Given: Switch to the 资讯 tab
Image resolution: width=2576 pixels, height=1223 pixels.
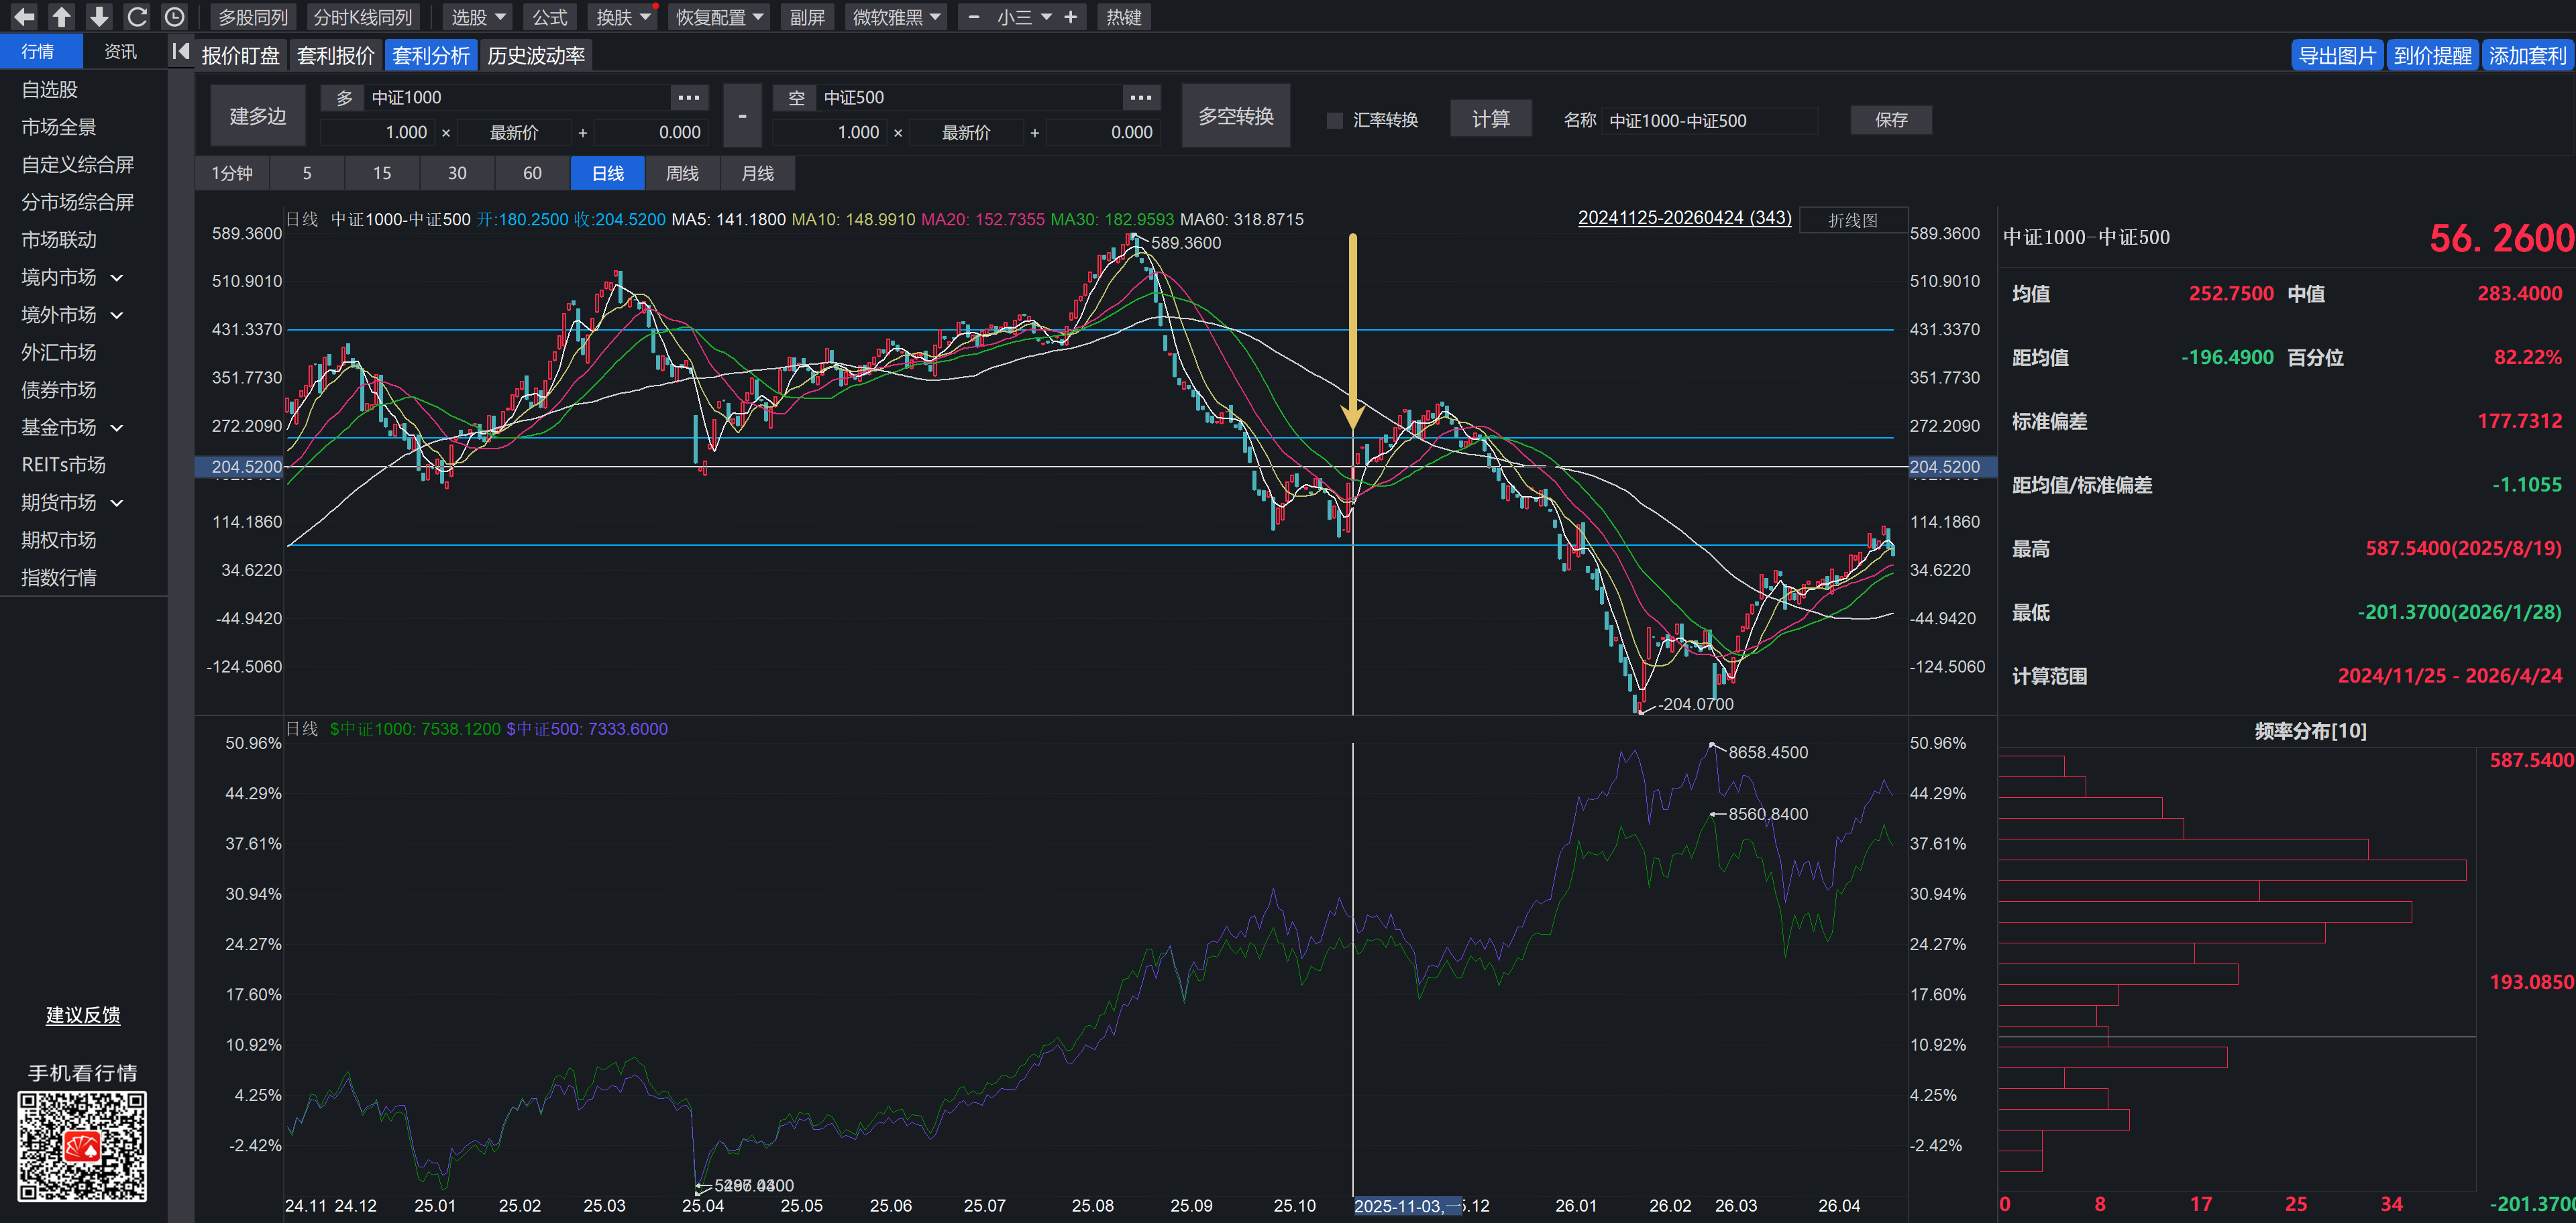Looking at the screenshot, I should tap(120, 51).
